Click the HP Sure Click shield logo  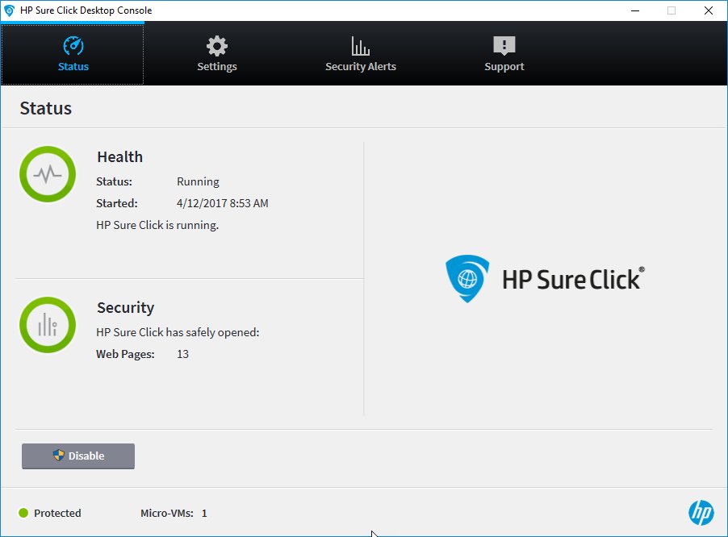[467, 278]
